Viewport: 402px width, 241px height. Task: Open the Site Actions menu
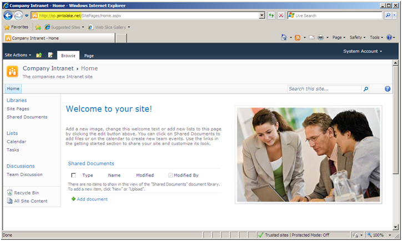(18, 55)
